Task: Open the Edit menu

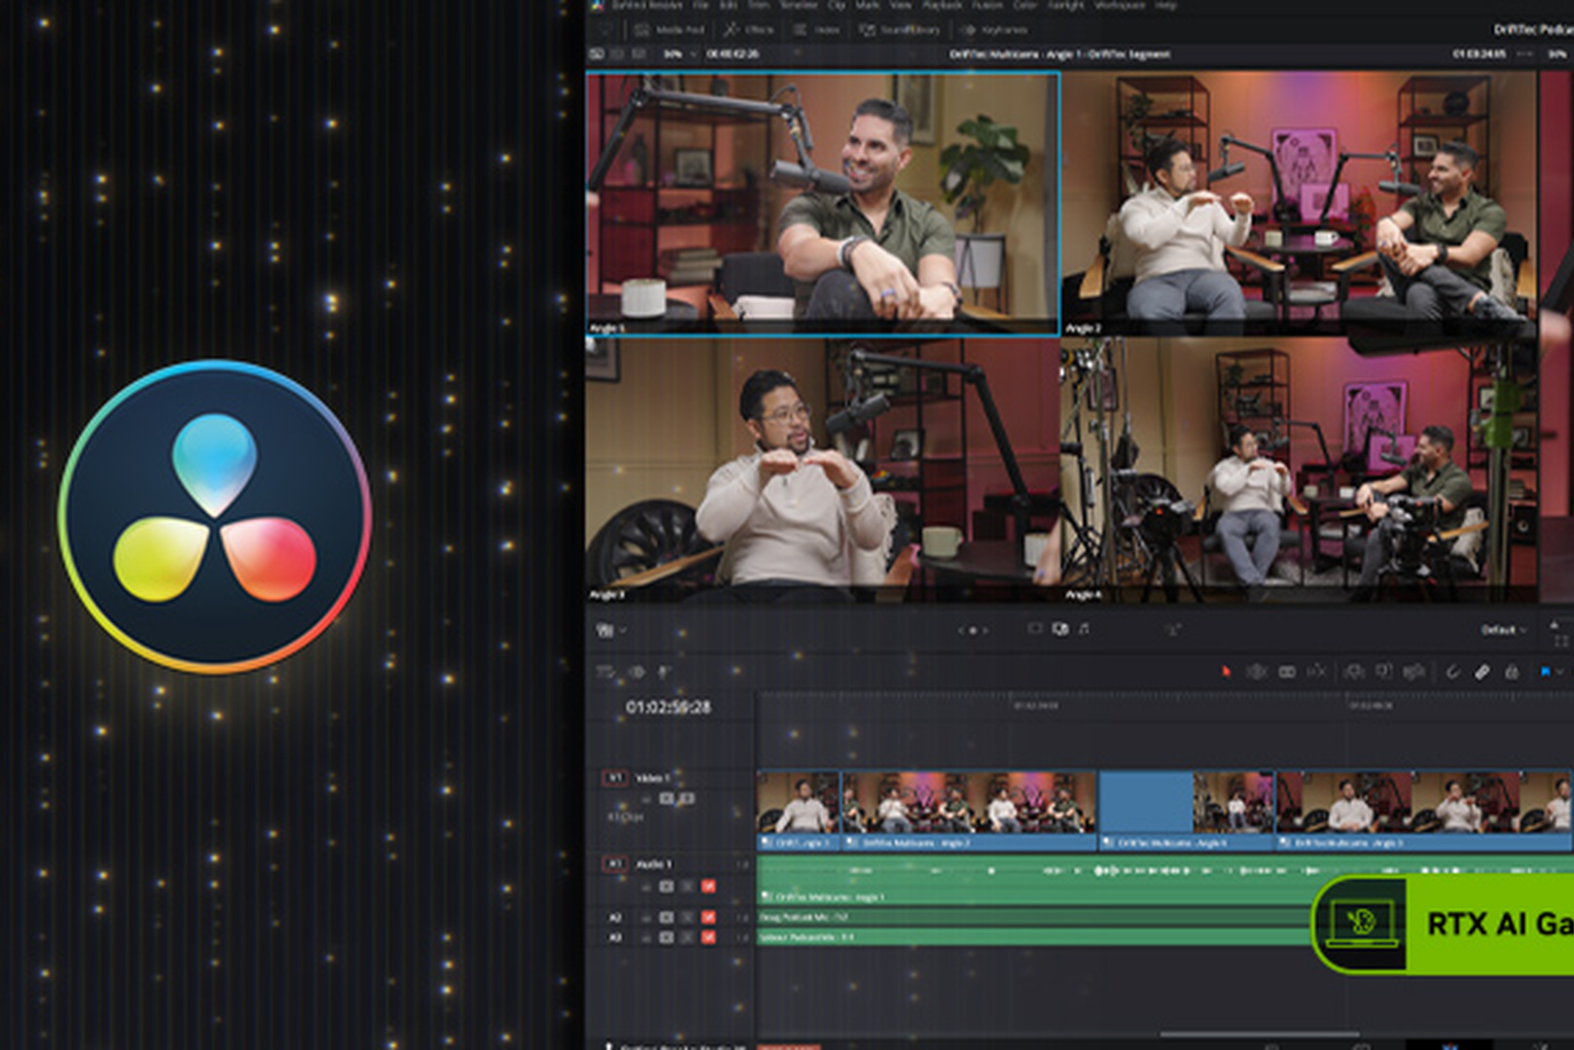Action: pyautogui.click(x=729, y=6)
